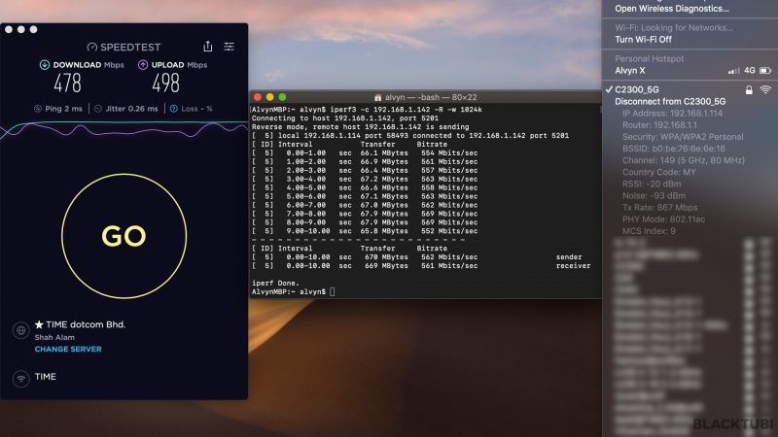Click the Ping clock icon

pyautogui.click(x=38, y=109)
